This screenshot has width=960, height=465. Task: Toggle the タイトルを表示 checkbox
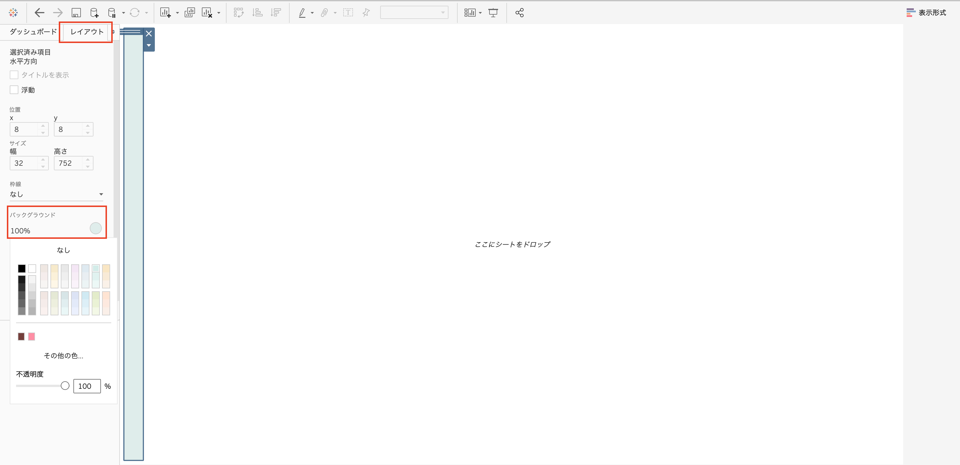(x=14, y=75)
